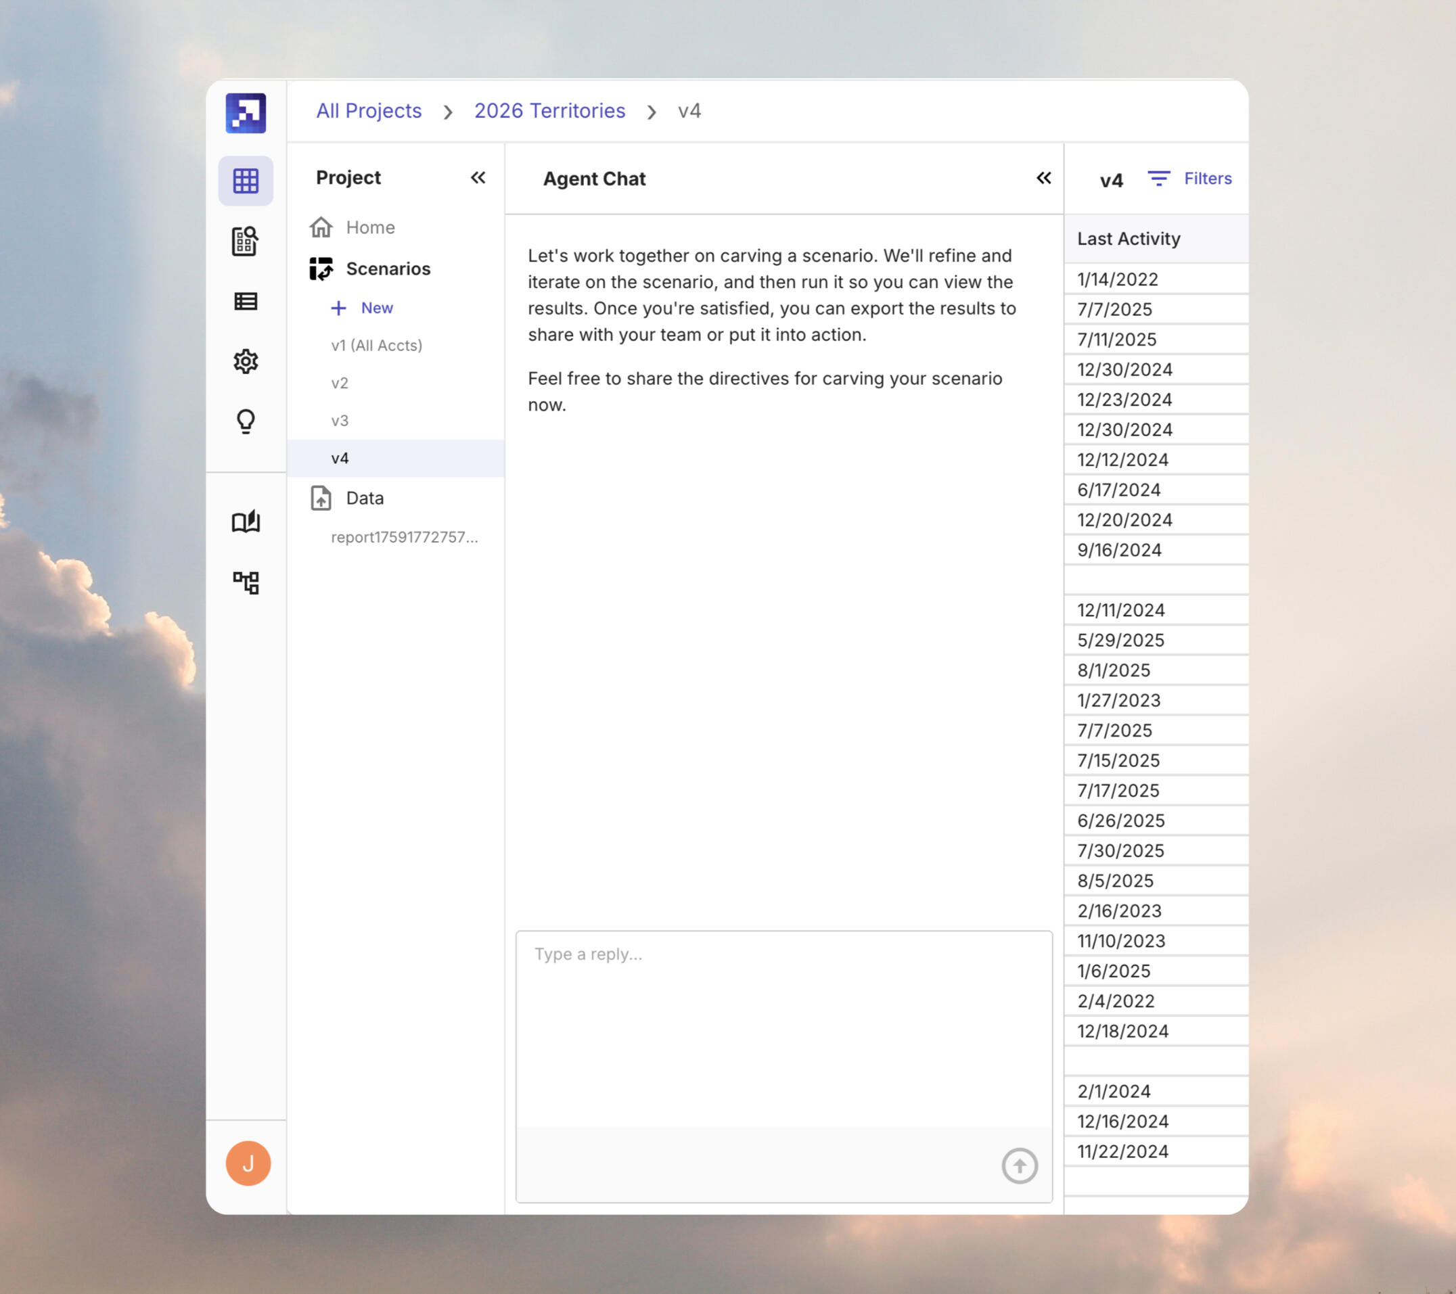Open the building search sidebar icon
The width and height of the screenshot is (1456, 1294).
tap(246, 241)
